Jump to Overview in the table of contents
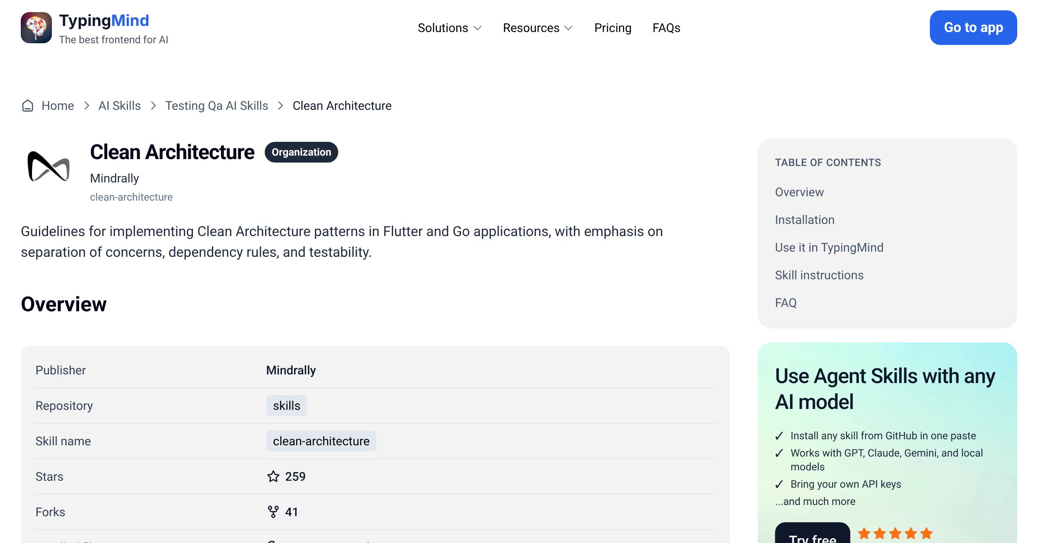The height and width of the screenshot is (543, 1038). pyautogui.click(x=799, y=192)
